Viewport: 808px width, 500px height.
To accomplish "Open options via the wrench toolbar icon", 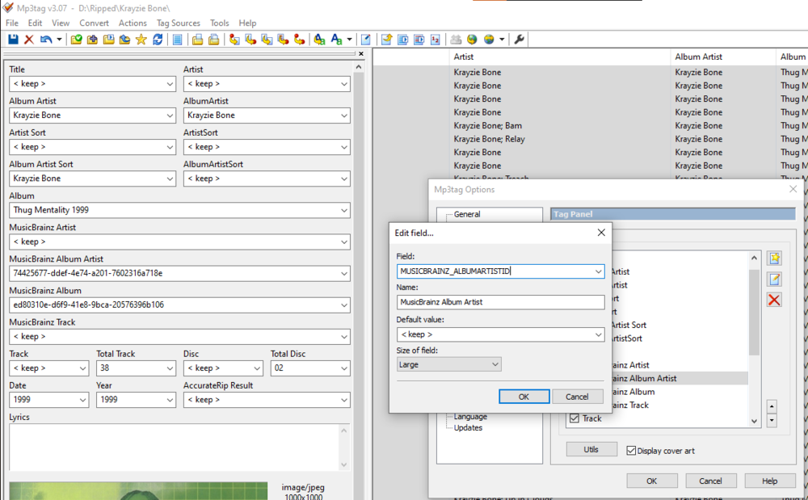I will pyautogui.click(x=520, y=39).
